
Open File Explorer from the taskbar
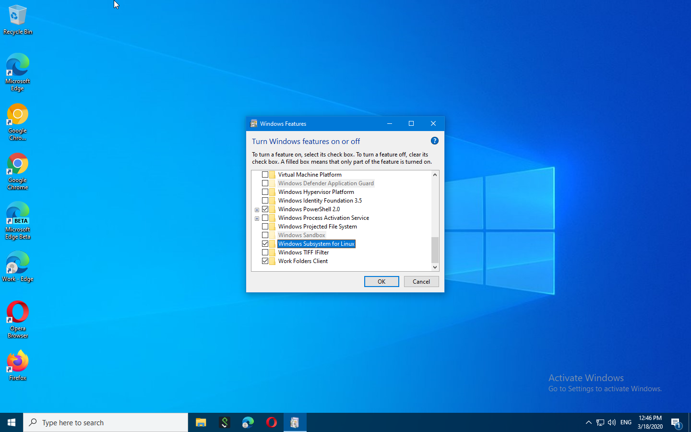click(201, 422)
